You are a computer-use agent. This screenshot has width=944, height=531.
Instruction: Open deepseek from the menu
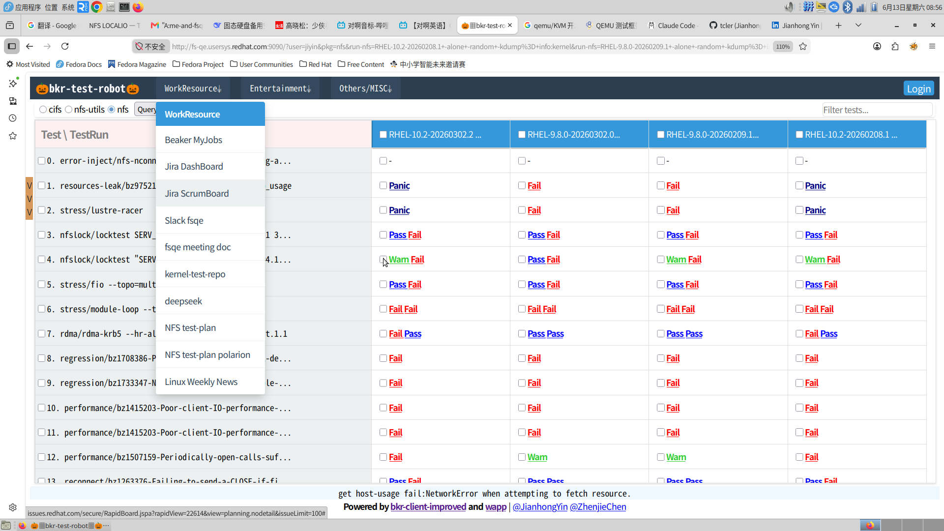pos(210,301)
